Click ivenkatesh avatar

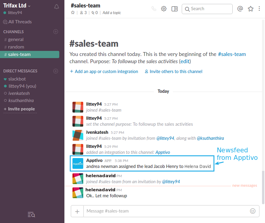pyautogui.click(x=78, y=135)
